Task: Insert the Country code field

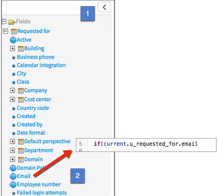Action: [33, 108]
